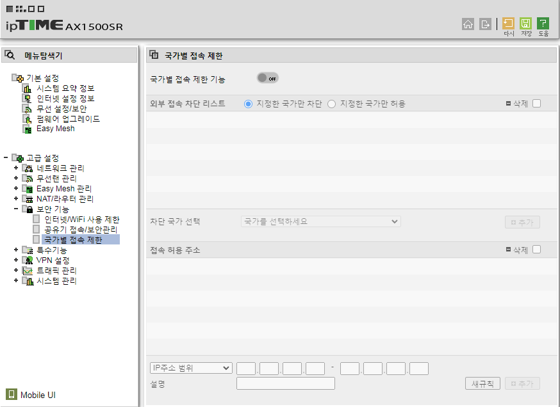Expand NAT/라우터 관리 node

pyautogui.click(x=16, y=198)
